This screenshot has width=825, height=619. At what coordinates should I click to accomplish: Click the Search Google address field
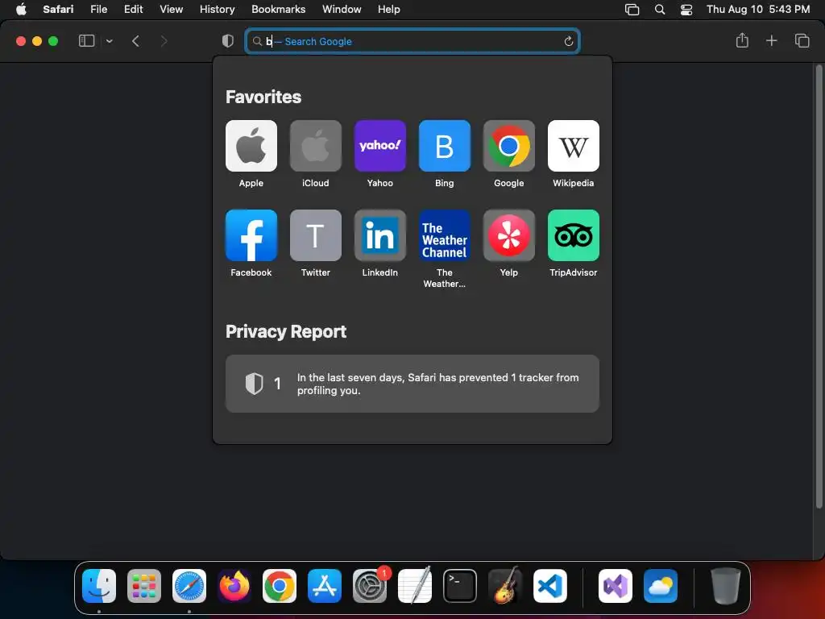coord(412,41)
